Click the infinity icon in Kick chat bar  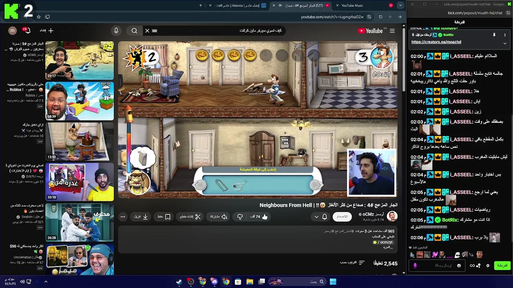pyautogui.click(x=472, y=266)
